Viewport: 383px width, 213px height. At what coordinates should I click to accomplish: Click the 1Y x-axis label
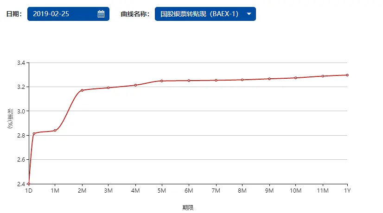(347, 191)
